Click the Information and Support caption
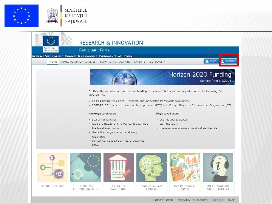The image size is (272, 204). (x=218, y=187)
